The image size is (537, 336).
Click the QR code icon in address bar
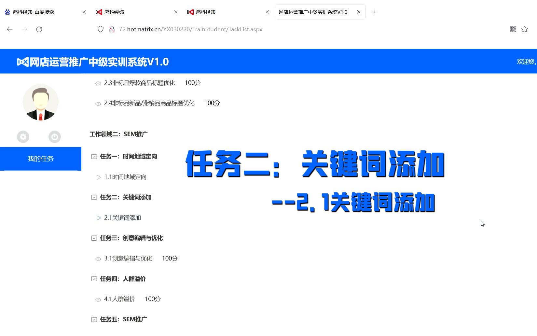(x=513, y=29)
